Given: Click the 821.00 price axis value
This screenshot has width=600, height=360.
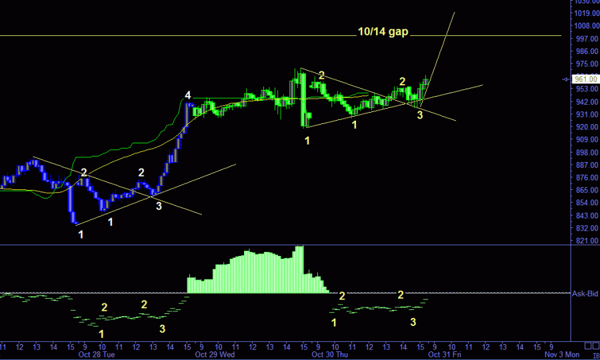Looking at the screenshot, I should click(589, 241).
